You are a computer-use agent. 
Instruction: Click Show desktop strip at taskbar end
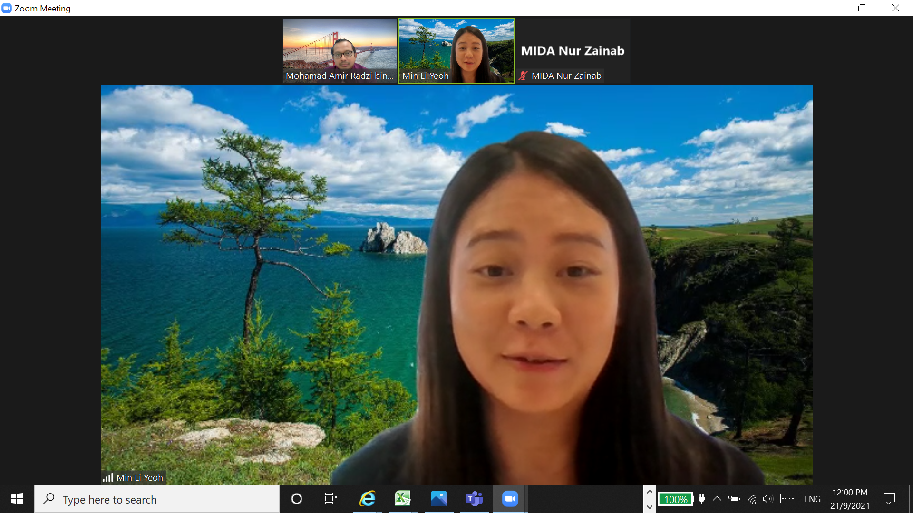(x=911, y=499)
